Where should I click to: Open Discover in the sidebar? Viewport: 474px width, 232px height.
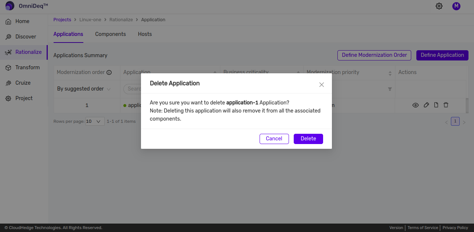pos(24,37)
